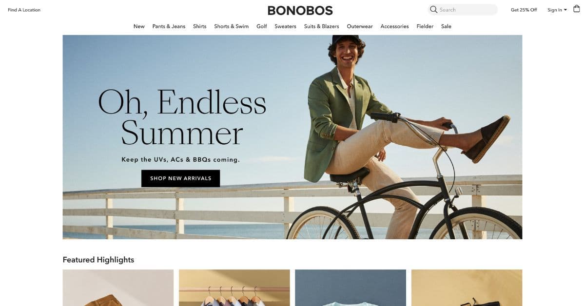Click the BONOBOS logo
This screenshot has width=585, height=306.
[300, 10]
